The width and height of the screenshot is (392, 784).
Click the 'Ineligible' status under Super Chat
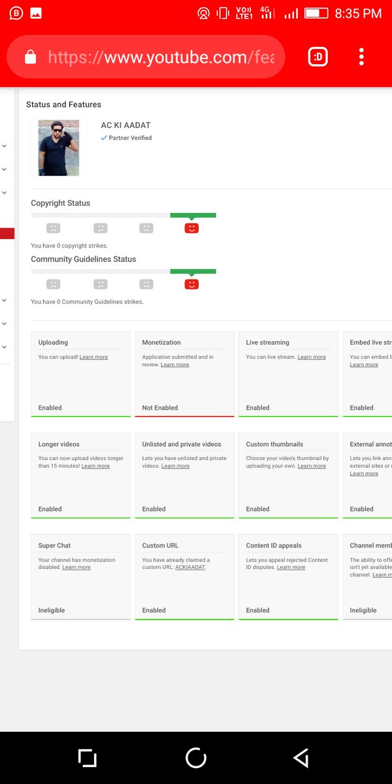click(x=52, y=610)
